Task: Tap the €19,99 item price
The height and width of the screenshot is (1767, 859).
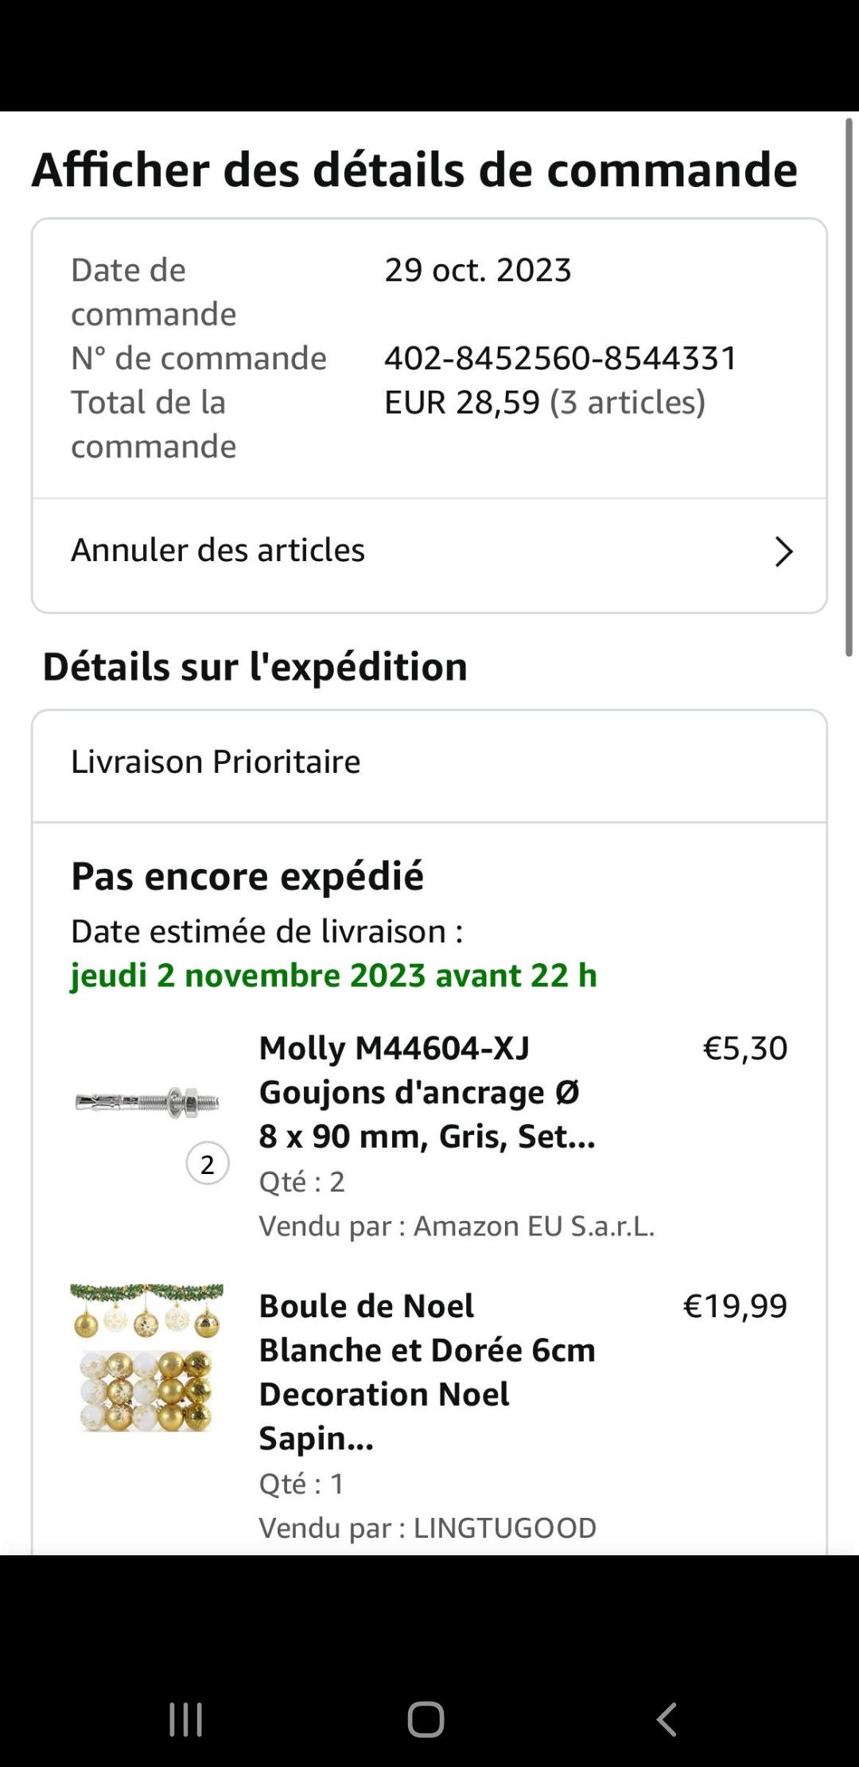Action: [x=735, y=1306]
